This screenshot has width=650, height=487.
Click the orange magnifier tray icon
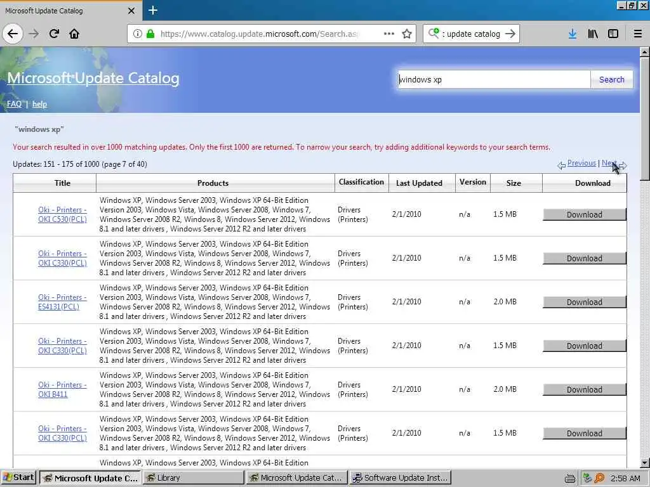pos(599,478)
